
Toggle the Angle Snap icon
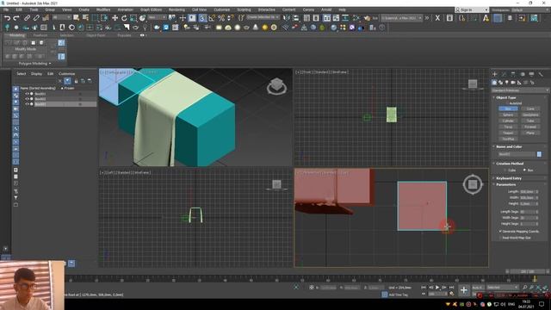(212, 18)
